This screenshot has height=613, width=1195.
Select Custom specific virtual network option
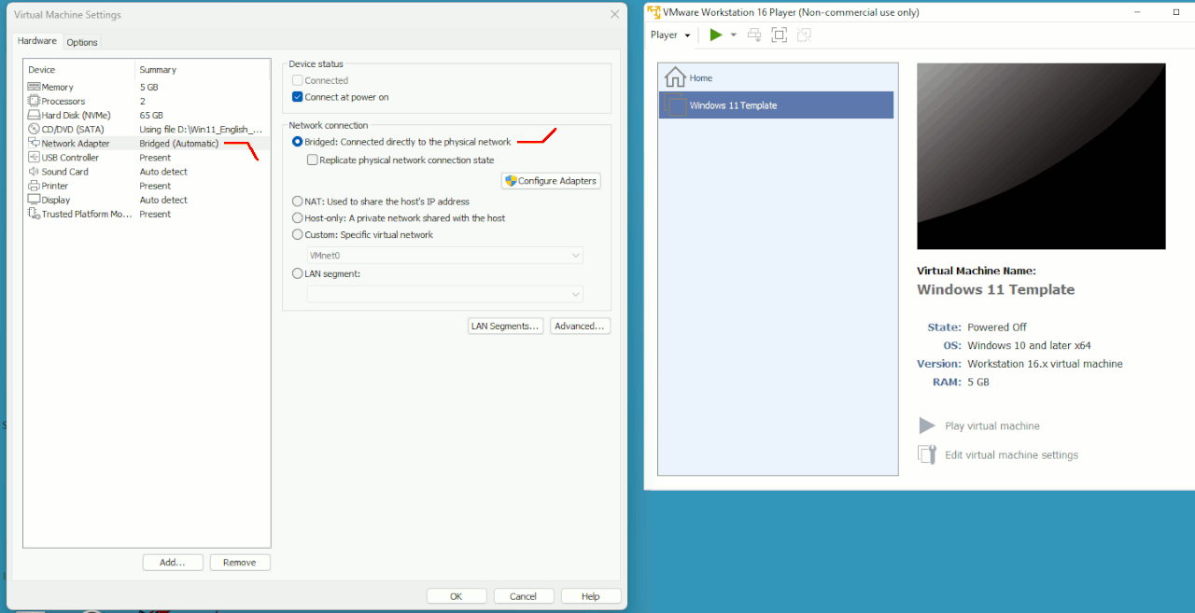click(298, 235)
